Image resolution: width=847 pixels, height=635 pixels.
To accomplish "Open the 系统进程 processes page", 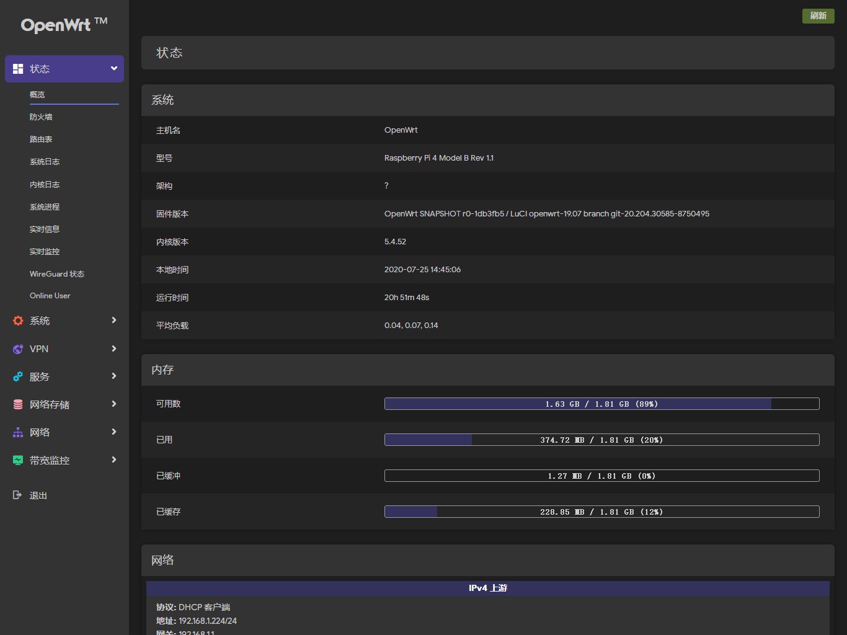I will click(45, 206).
